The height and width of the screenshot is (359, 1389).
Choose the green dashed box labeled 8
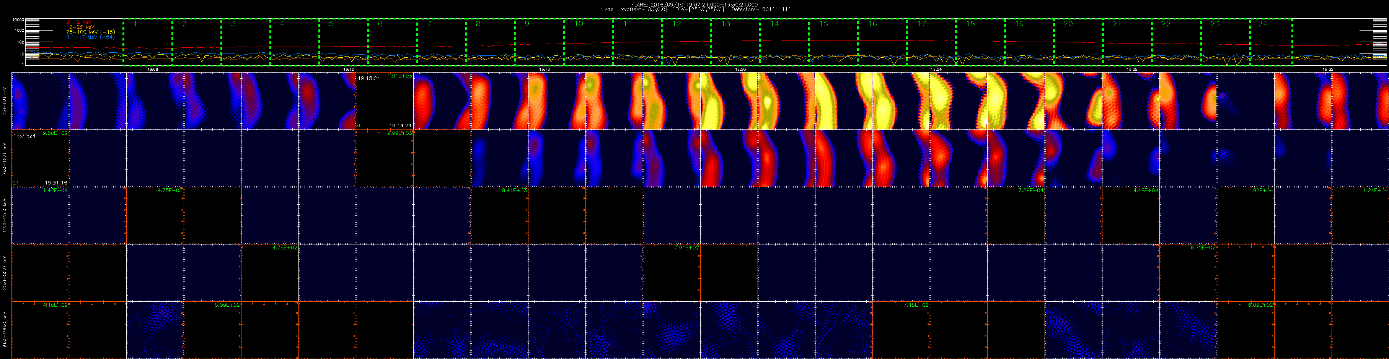[x=491, y=42]
